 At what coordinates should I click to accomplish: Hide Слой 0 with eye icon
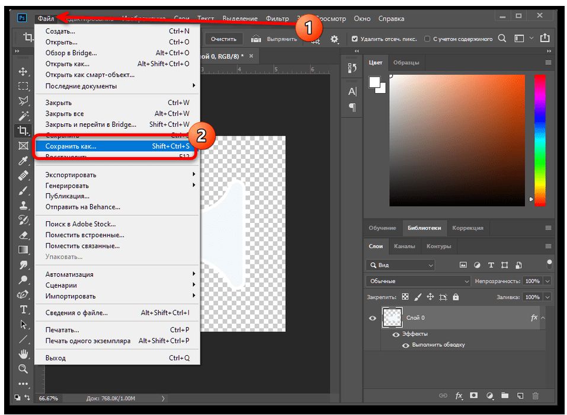[373, 318]
